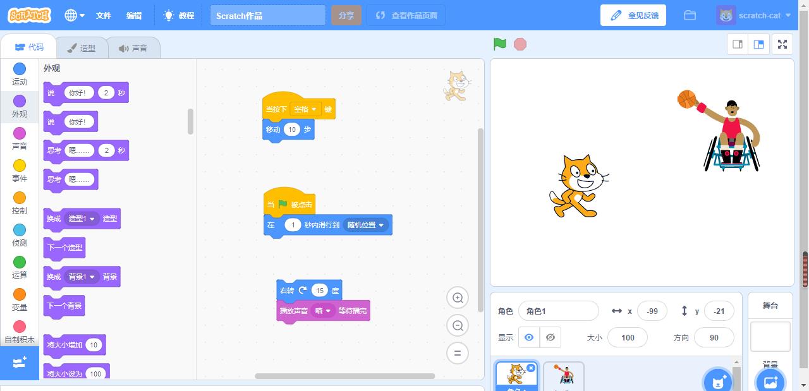
Task: Zoom out of the code workspace
Action: 458,326
